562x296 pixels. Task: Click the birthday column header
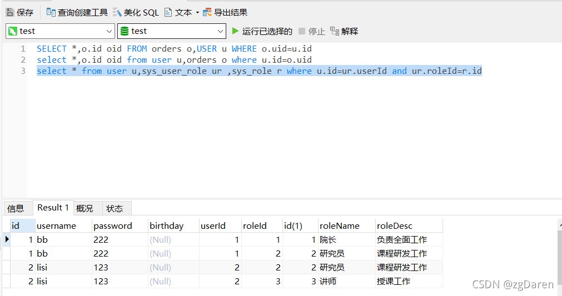[174, 226]
